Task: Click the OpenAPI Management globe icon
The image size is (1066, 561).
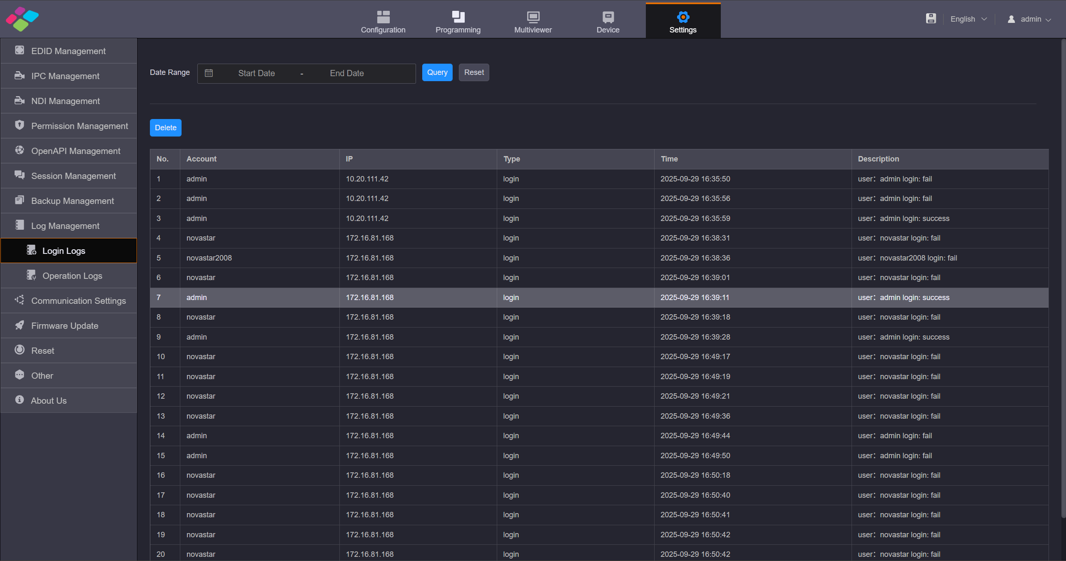Action: (20, 151)
